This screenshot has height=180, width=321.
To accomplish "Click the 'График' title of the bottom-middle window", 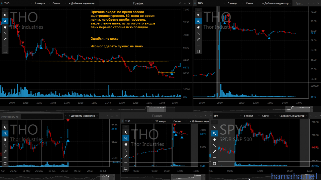I will click(157, 116).
